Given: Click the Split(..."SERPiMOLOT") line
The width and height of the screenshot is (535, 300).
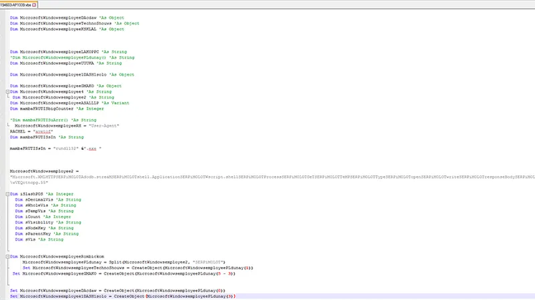Looking at the screenshot, I should pyautogui.click(x=124, y=262).
